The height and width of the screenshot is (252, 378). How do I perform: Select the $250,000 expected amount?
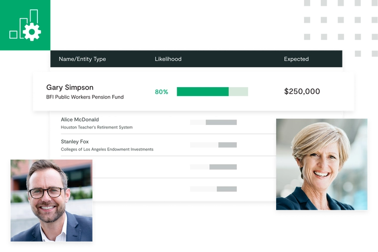pos(302,92)
